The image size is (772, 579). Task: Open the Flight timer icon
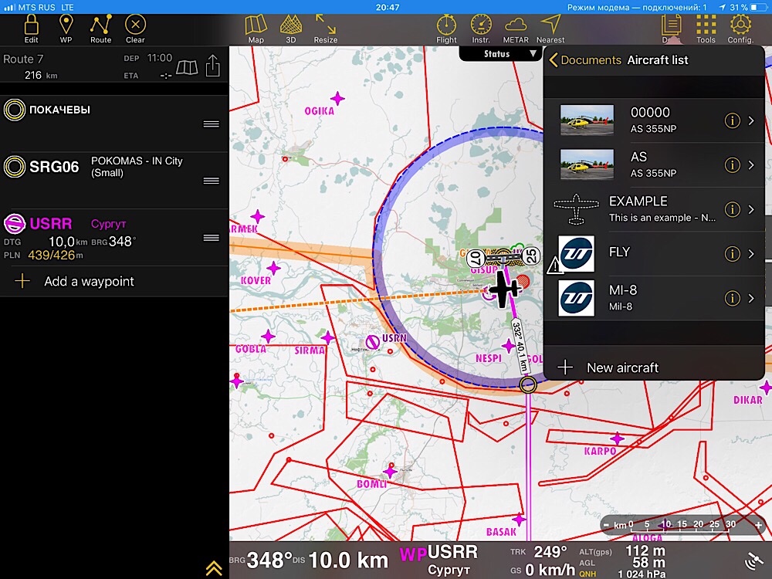tap(446, 29)
